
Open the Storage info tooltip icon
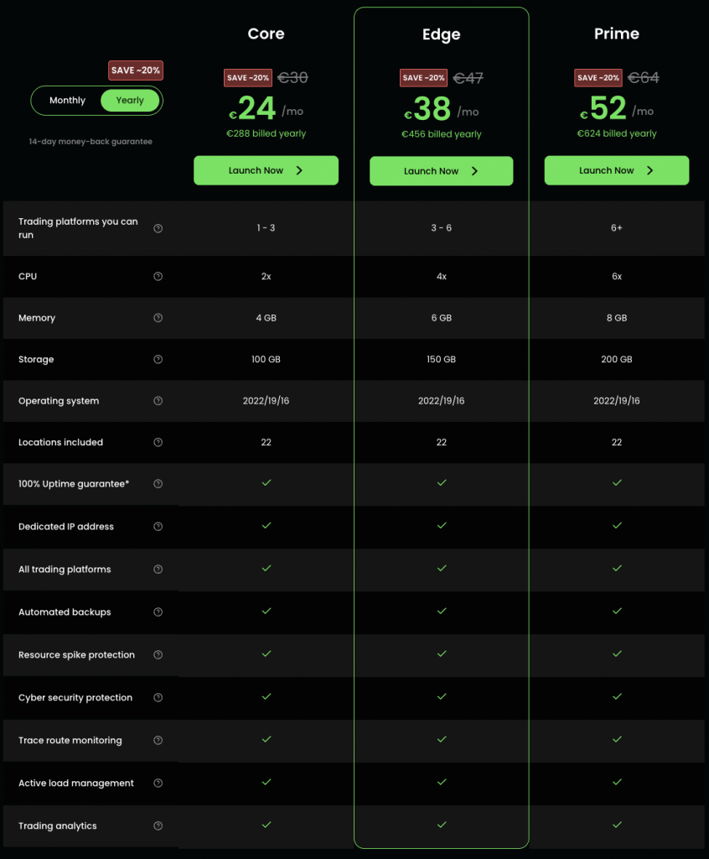click(x=158, y=360)
